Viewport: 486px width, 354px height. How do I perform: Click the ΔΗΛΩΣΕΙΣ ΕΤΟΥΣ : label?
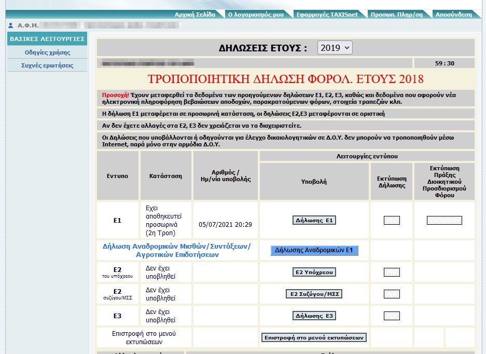click(263, 48)
